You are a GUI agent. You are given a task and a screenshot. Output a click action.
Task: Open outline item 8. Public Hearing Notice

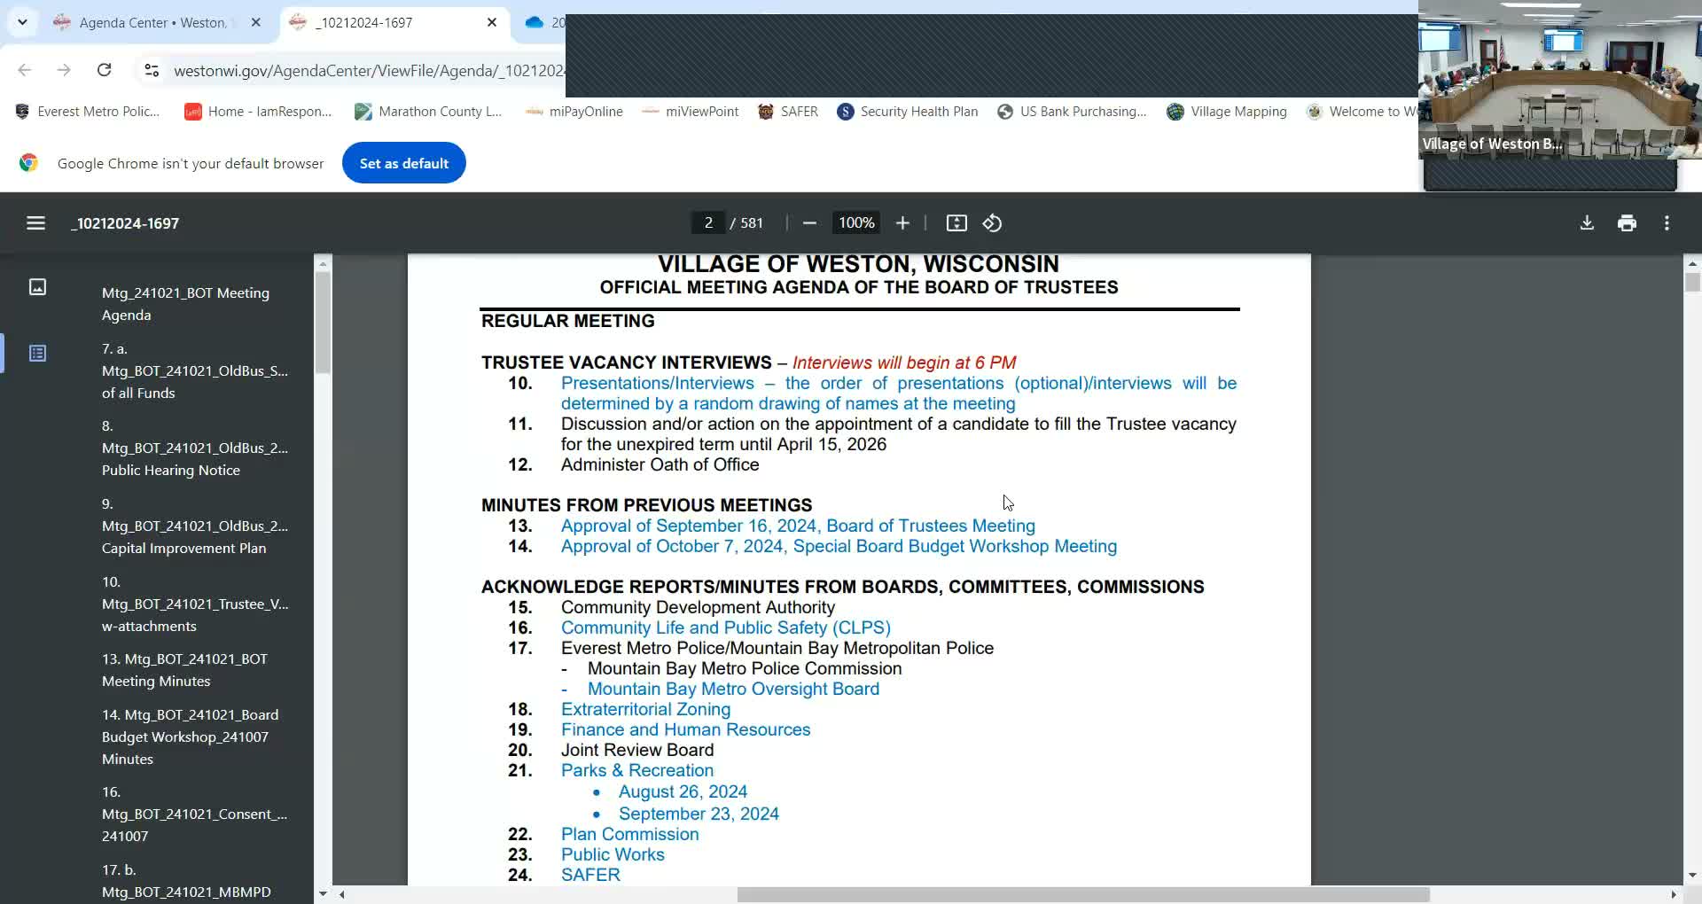(195, 448)
